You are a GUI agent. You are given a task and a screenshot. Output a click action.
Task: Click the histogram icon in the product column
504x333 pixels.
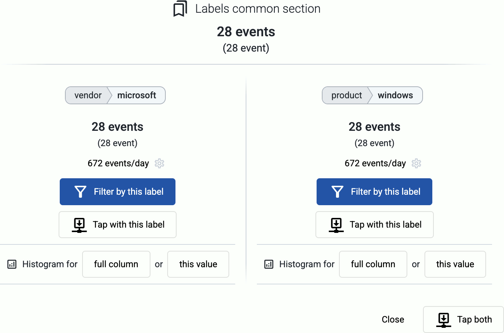[x=269, y=265]
